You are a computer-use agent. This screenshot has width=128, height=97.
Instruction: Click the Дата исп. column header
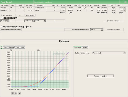29,5
